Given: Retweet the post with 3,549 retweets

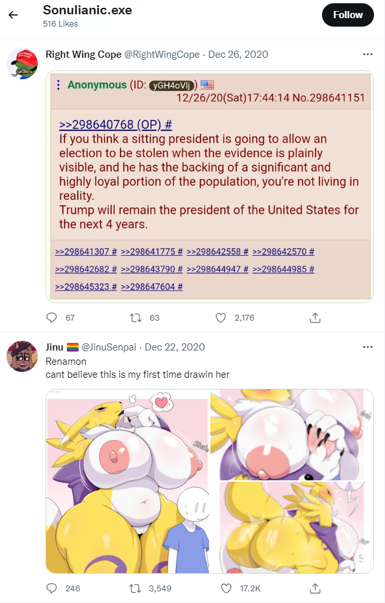Looking at the screenshot, I should [135, 588].
